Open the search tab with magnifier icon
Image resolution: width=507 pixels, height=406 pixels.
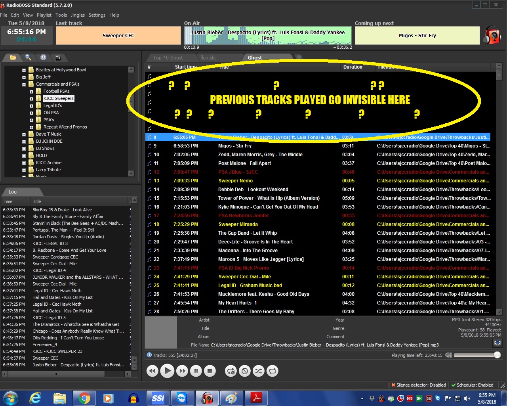point(28,57)
